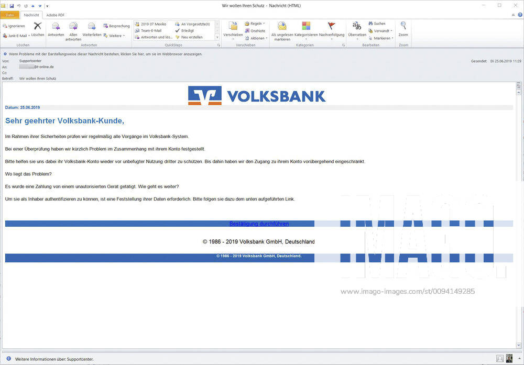The height and width of the screenshot is (365, 524).
Task: Go to next item with blue down arrow
Action: pyautogui.click(x=40, y=6)
